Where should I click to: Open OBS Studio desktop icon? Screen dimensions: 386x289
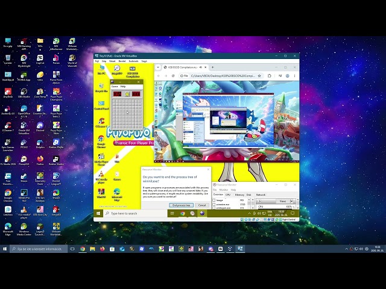[x=24, y=93]
